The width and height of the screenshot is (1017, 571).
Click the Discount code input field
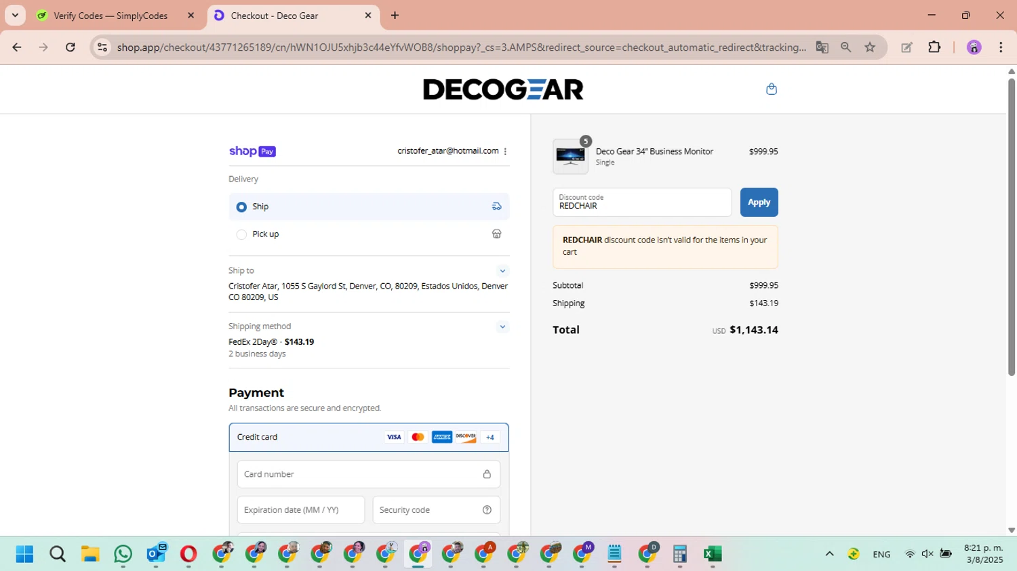point(642,202)
